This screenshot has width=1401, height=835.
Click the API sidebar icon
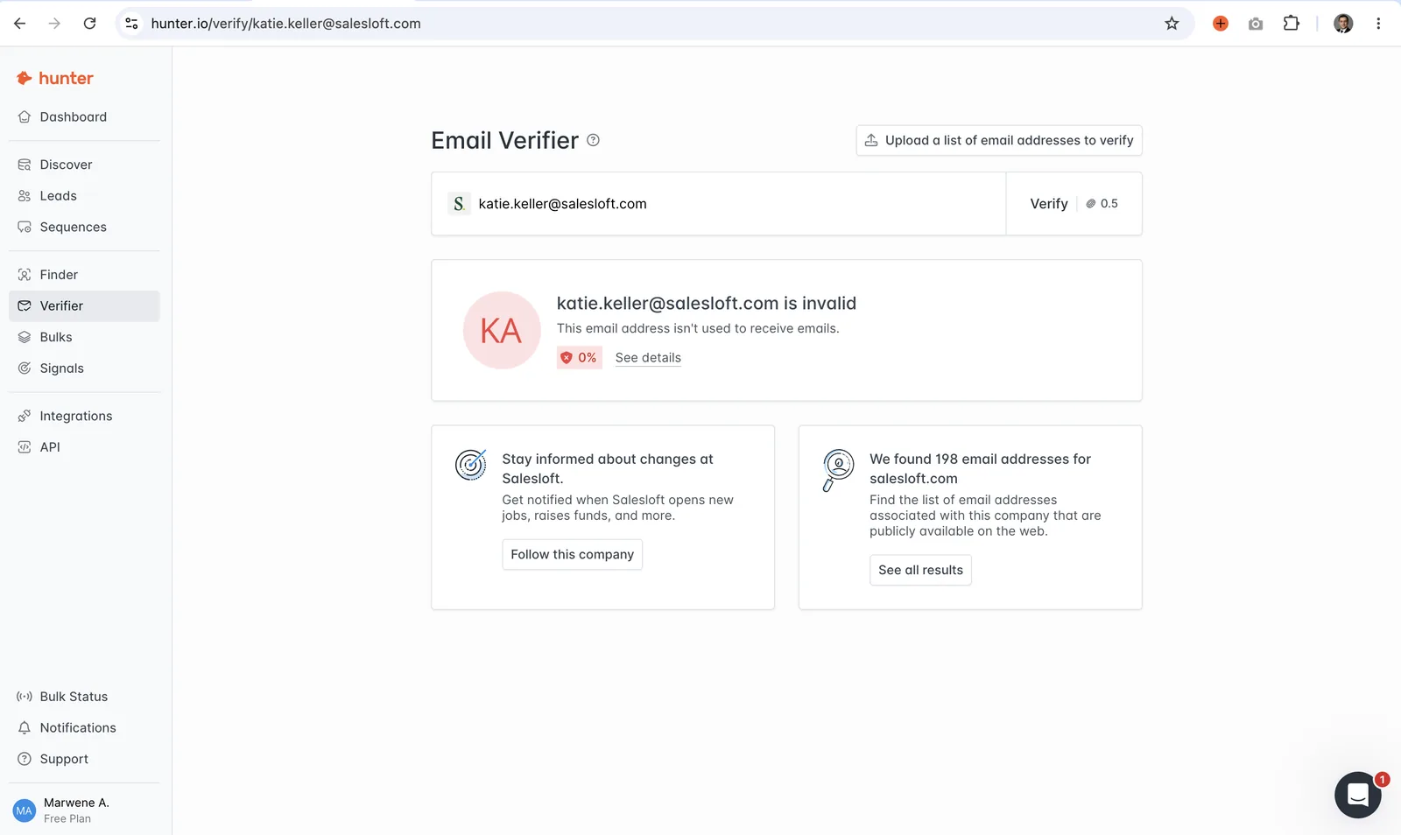click(x=25, y=447)
